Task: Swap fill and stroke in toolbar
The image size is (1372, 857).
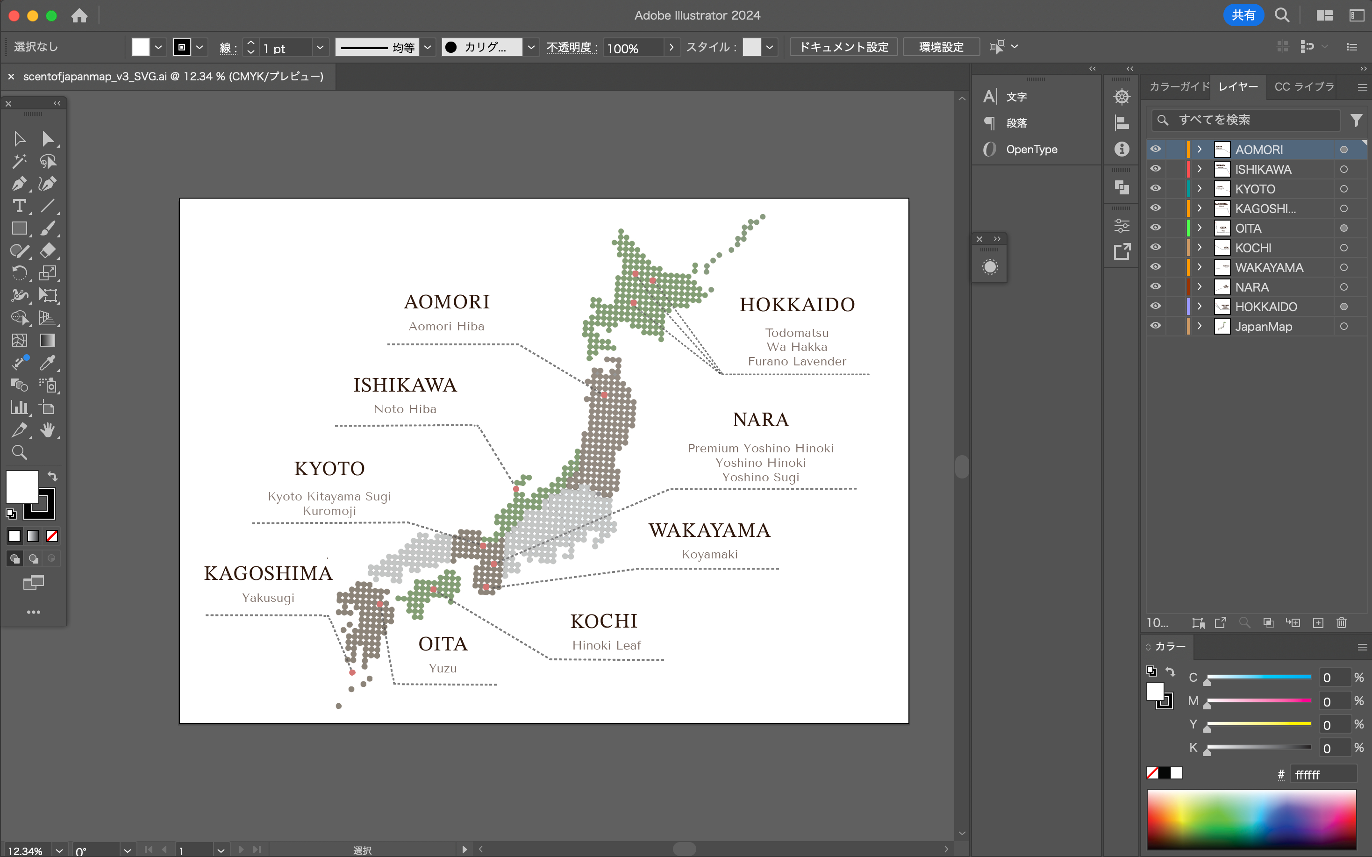Action: pyautogui.click(x=52, y=476)
